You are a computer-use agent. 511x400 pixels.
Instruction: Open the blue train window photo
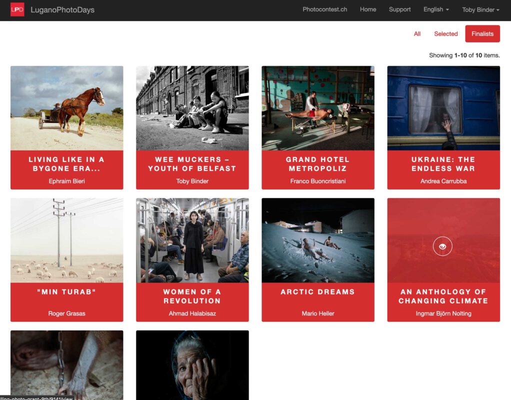443,108
